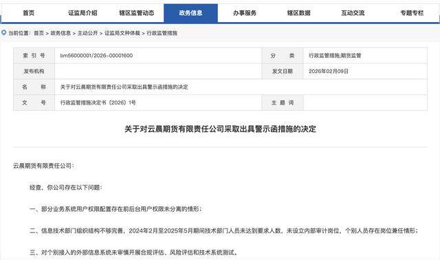This screenshot has height=260, width=440.
Task: Click 主动公开 breadcrumb link
Action: [x=87, y=33]
